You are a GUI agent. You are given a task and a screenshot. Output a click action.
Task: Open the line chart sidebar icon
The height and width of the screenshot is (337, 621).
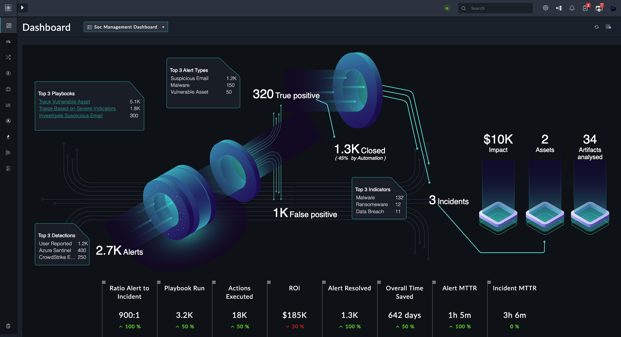pos(8,105)
